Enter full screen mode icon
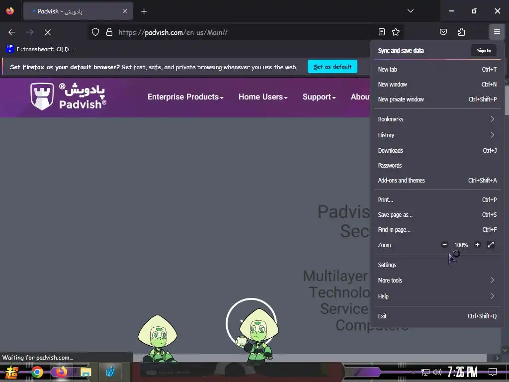 491,245
